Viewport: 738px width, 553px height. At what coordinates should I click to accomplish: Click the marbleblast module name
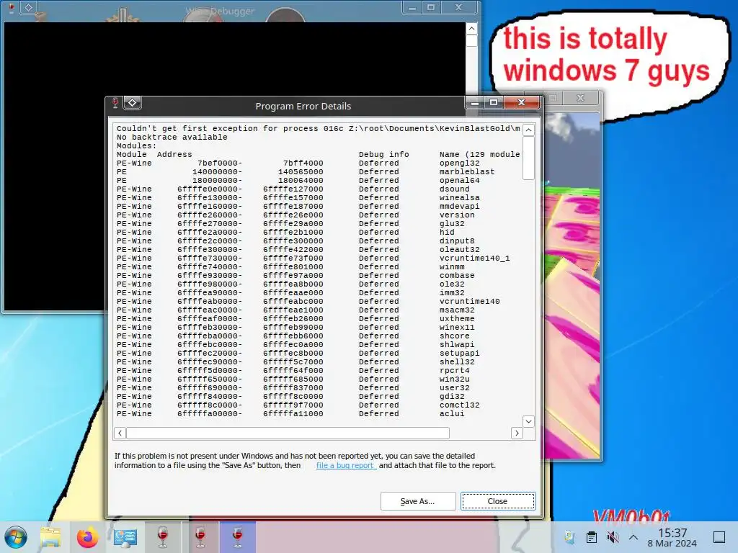(467, 171)
